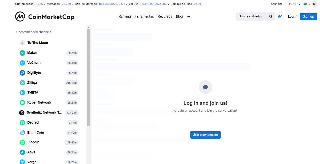The image size is (320, 164).
Task: Open the Recursos menu
Action: (165, 16)
